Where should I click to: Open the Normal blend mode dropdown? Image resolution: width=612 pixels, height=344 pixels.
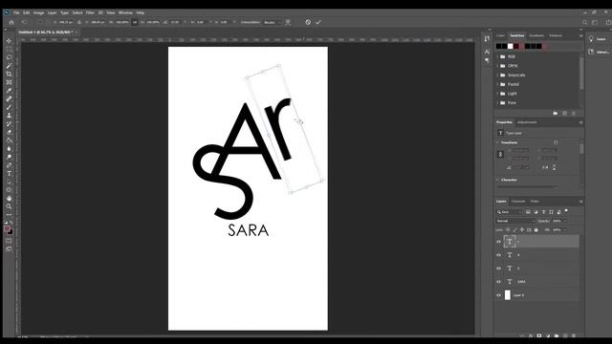coord(515,221)
